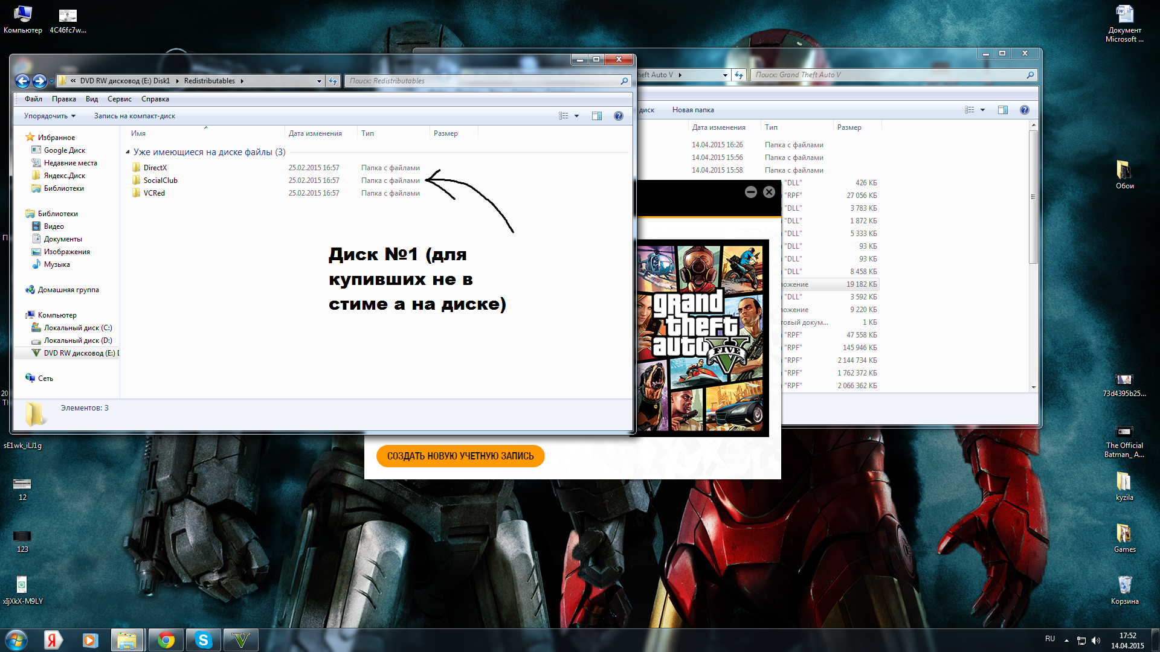Open Google Диск in navigation pane
Viewport: 1160px width, 652px height.
(64, 150)
